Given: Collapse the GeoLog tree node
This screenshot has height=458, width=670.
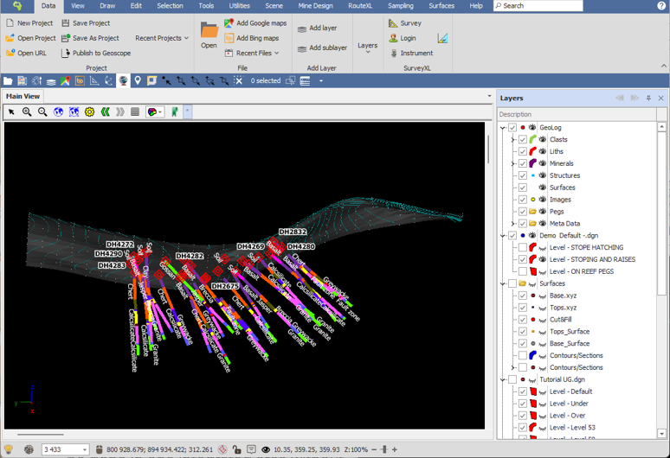Looking at the screenshot, I should click(503, 128).
